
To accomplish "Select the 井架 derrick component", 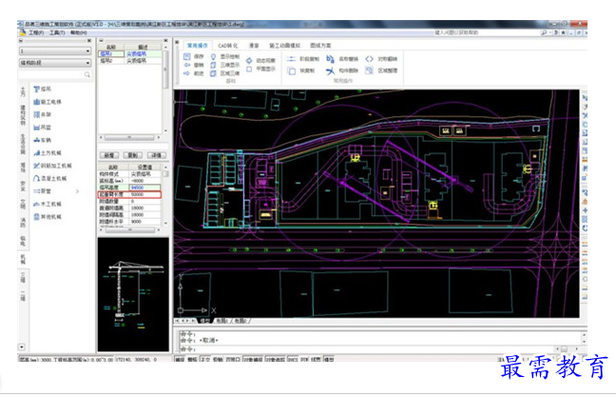I will [43, 114].
